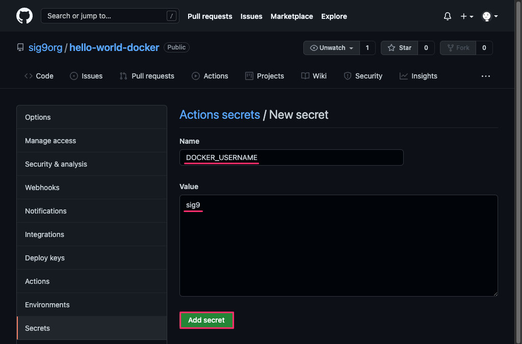Switch to the Security tab
Viewport: 522px width, 344px height.
click(x=363, y=76)
